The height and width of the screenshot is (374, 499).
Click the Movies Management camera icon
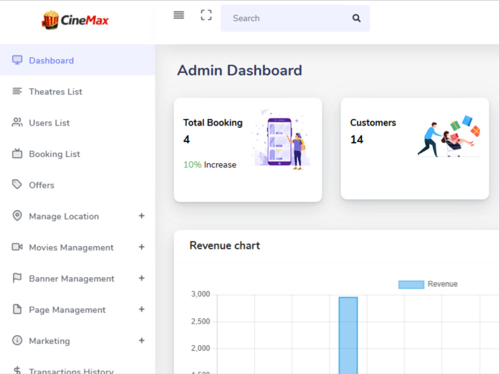17,247
